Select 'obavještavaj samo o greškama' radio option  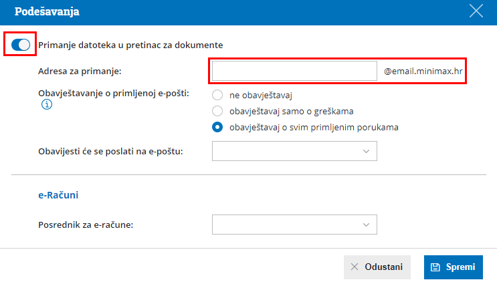pyautogui.click(x=217, y=111)
